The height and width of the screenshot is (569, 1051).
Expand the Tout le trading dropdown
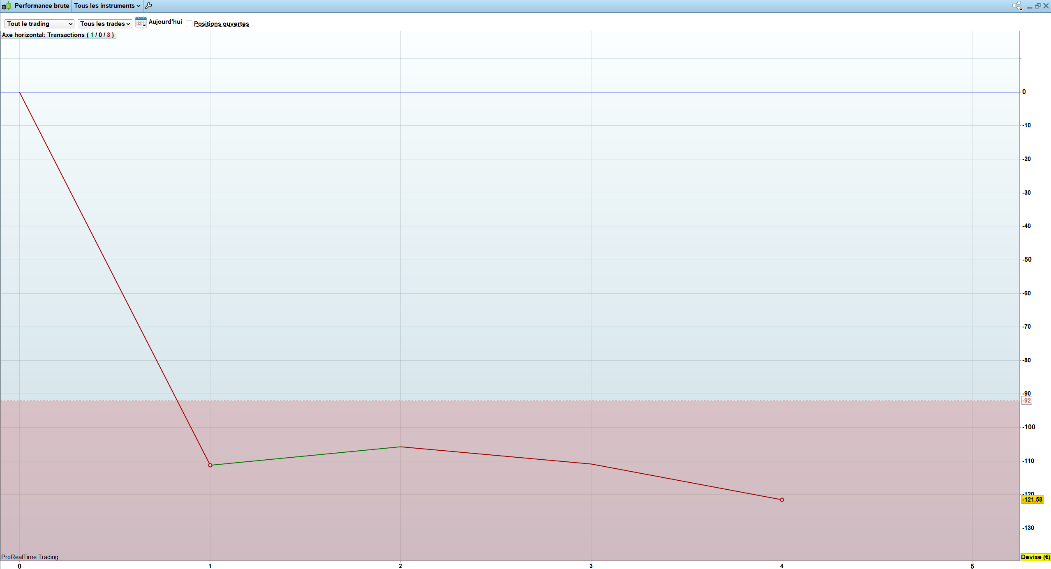39,24
